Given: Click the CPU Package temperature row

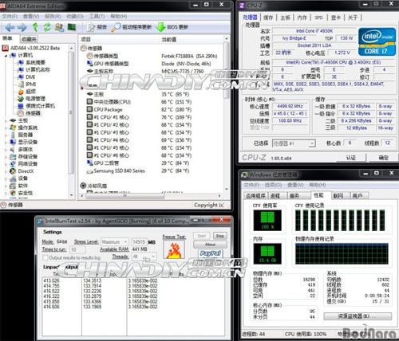Looking at the screenshot, I should 139,110.
